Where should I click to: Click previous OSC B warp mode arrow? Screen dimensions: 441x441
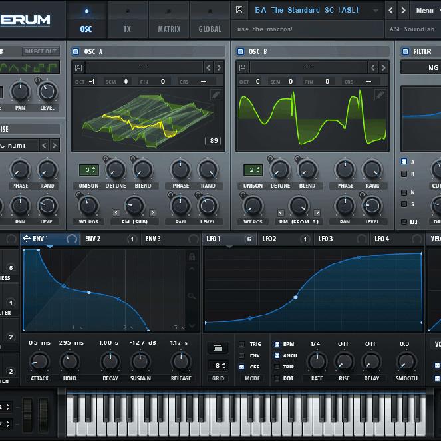281,213
